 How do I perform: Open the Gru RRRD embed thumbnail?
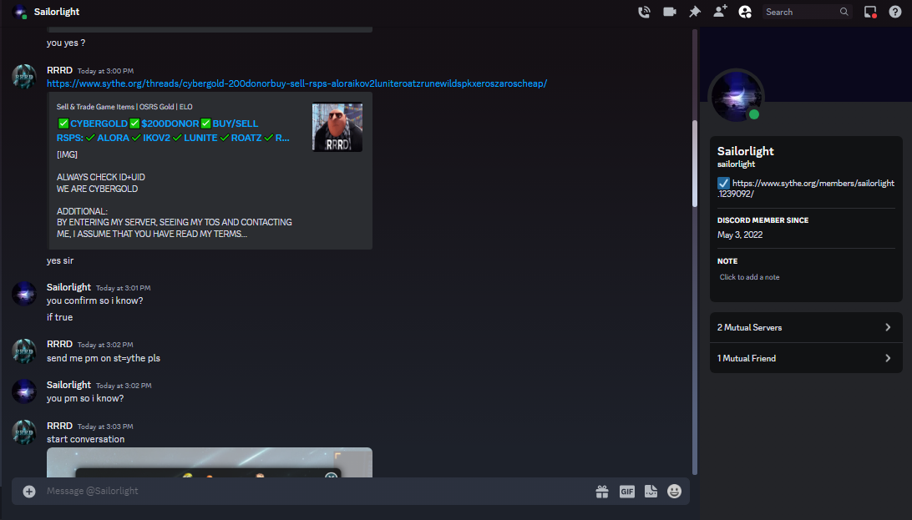(337, 127)
